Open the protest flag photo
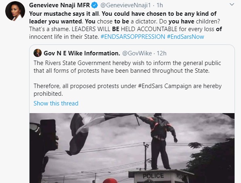Image resolution: width=241 pixels, height=183 pixels. click(x=132, y=148)
